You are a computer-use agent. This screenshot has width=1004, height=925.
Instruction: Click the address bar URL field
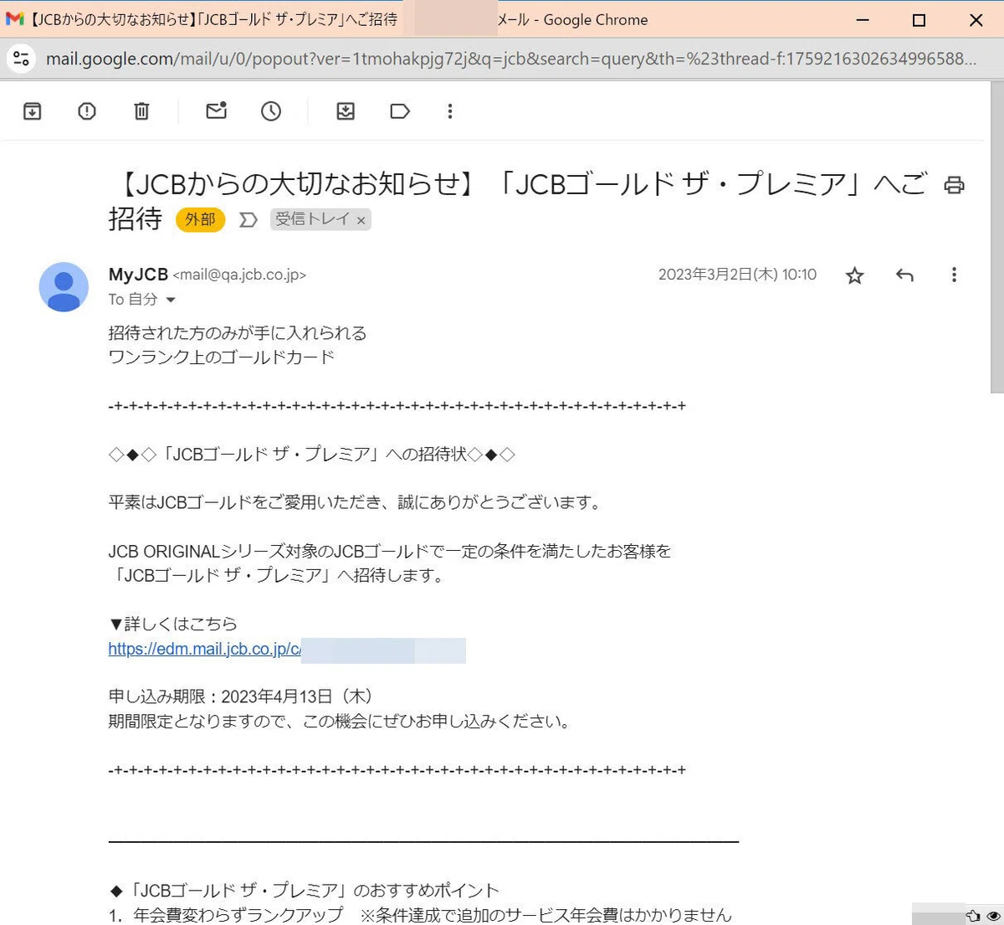[x=510, y=59]
